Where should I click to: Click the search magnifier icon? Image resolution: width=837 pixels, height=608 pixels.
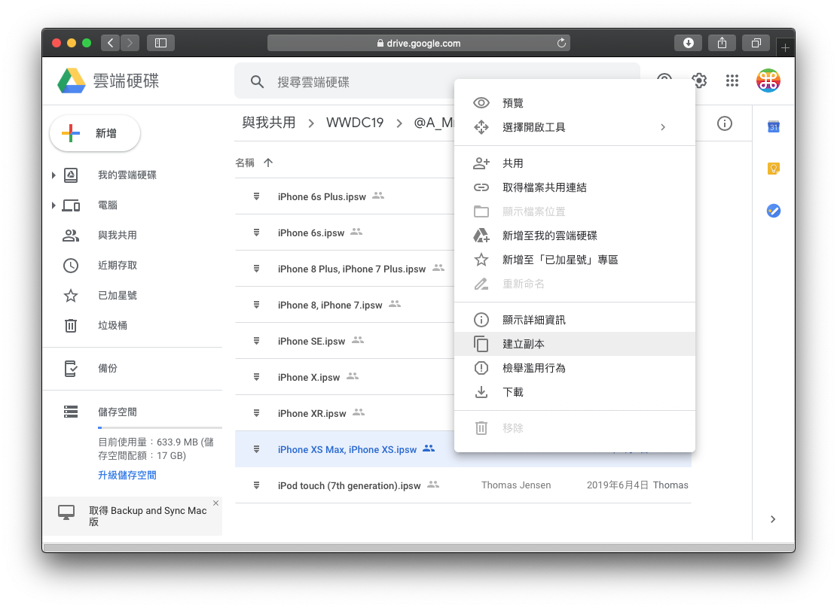click(x=258, y=81)
